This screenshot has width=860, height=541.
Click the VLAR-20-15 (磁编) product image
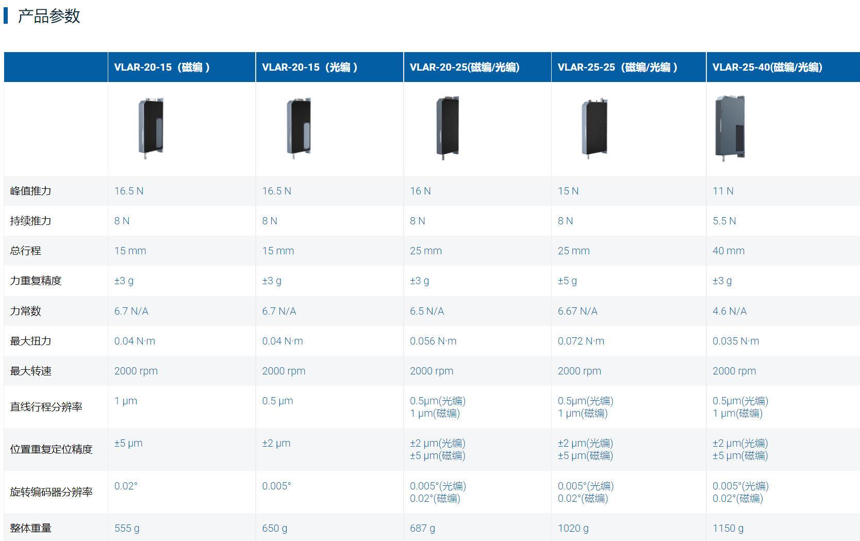click(x=151, y=127)
